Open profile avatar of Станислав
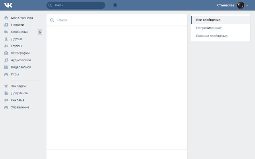The width and height of the screenshot is (255, 159). (241, 5)
